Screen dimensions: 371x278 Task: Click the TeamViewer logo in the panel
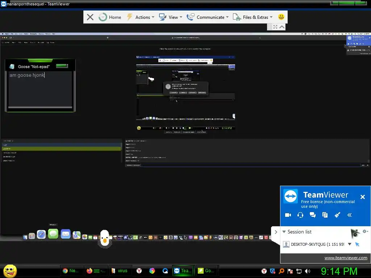290,196
